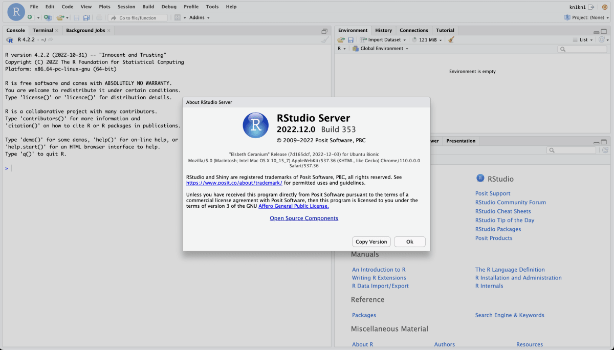The height and width of the screenshot is (350, 614).
Task: Click the Open File folder icon in main toolbar
Action: tap(60, 18)
